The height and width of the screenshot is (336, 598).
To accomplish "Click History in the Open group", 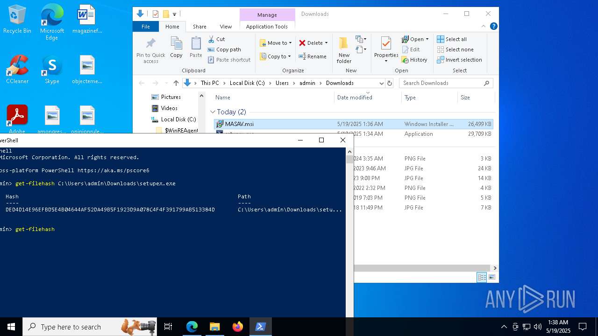I will [x=414, y=60].
